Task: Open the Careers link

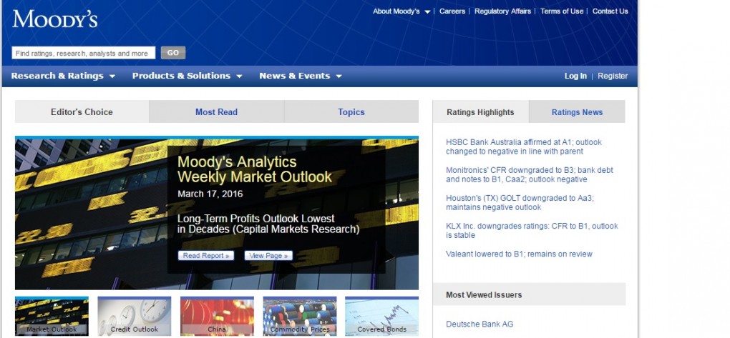Action: [x=452, y=11]
